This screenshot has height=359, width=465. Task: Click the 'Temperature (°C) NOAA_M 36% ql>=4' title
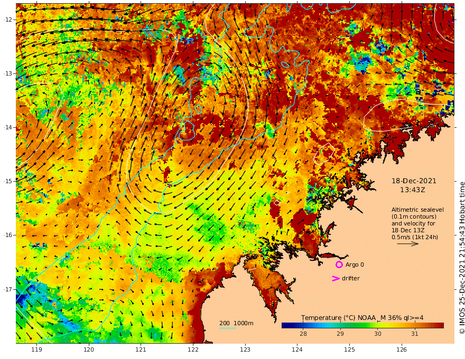coord(362,318)
